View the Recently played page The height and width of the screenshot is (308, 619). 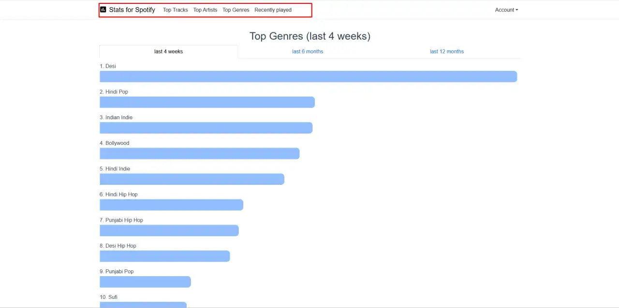click(273, 10)
